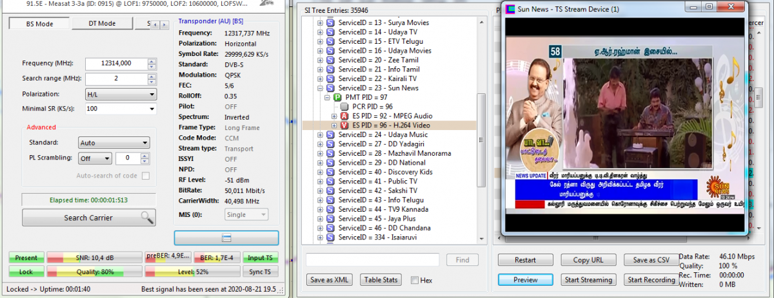Screen dimensions: 774x298
Task: Click the S icon beside Discovery Kids
Action: [x=331, y=172]
